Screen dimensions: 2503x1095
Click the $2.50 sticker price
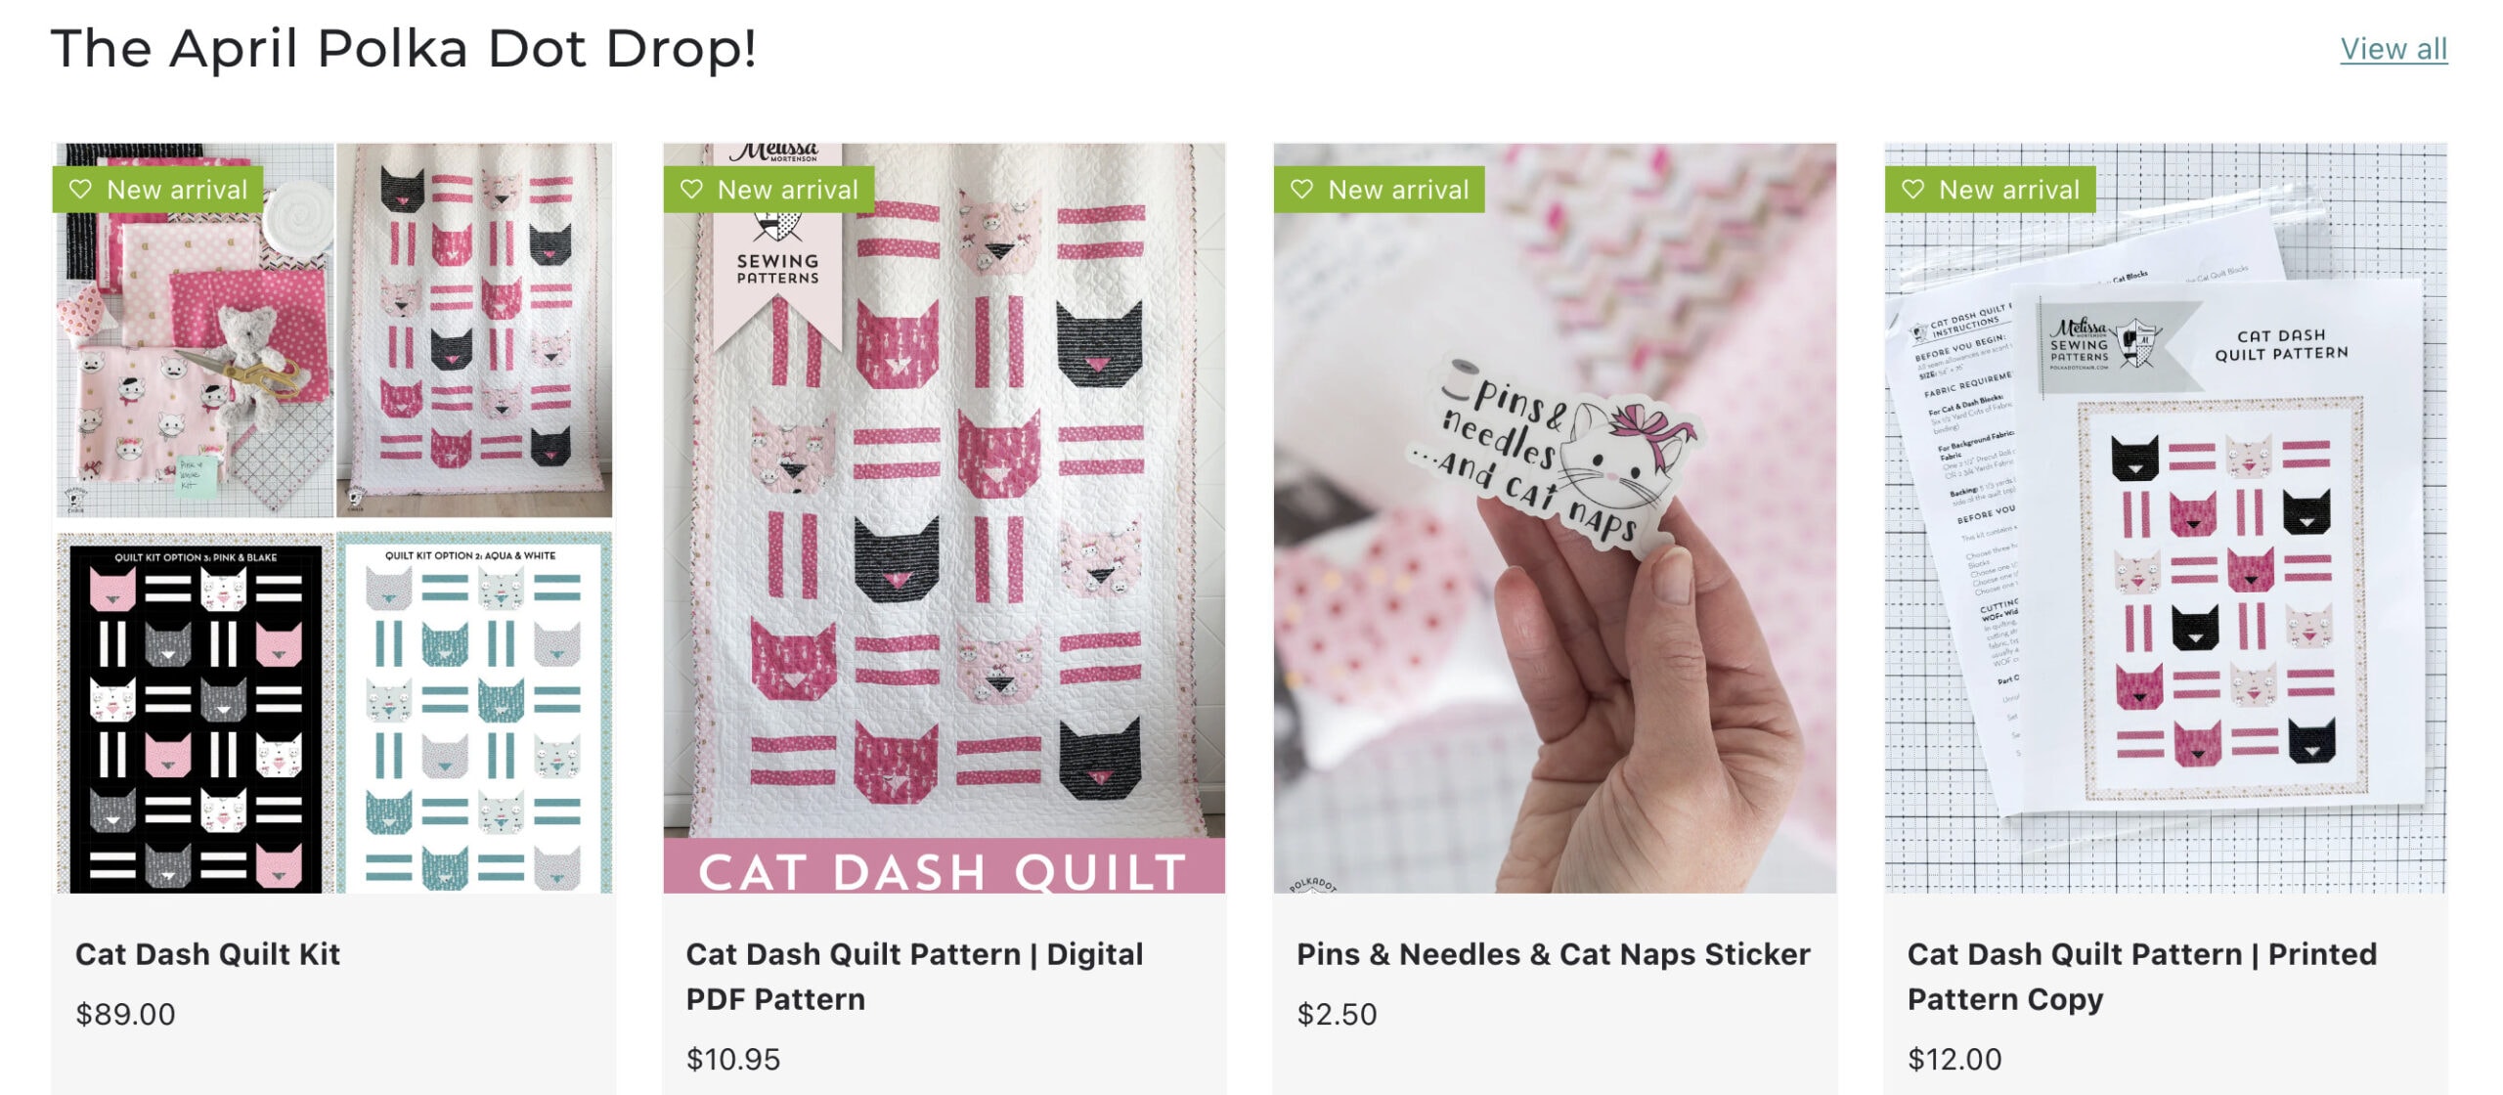[1337, 1014]
